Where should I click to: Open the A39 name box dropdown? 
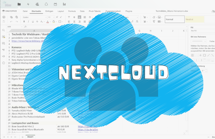coord(22,27)
